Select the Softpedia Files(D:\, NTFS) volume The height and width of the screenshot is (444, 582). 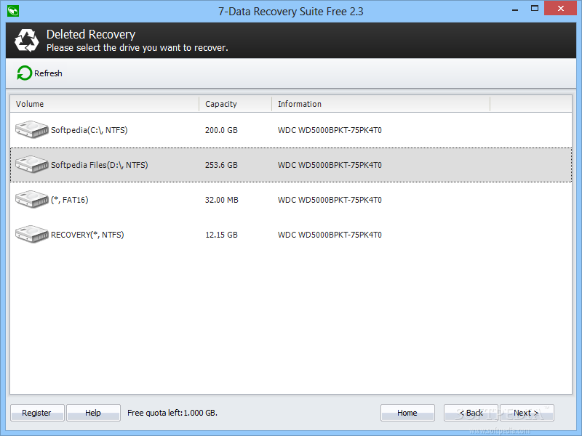click(290, 165)
